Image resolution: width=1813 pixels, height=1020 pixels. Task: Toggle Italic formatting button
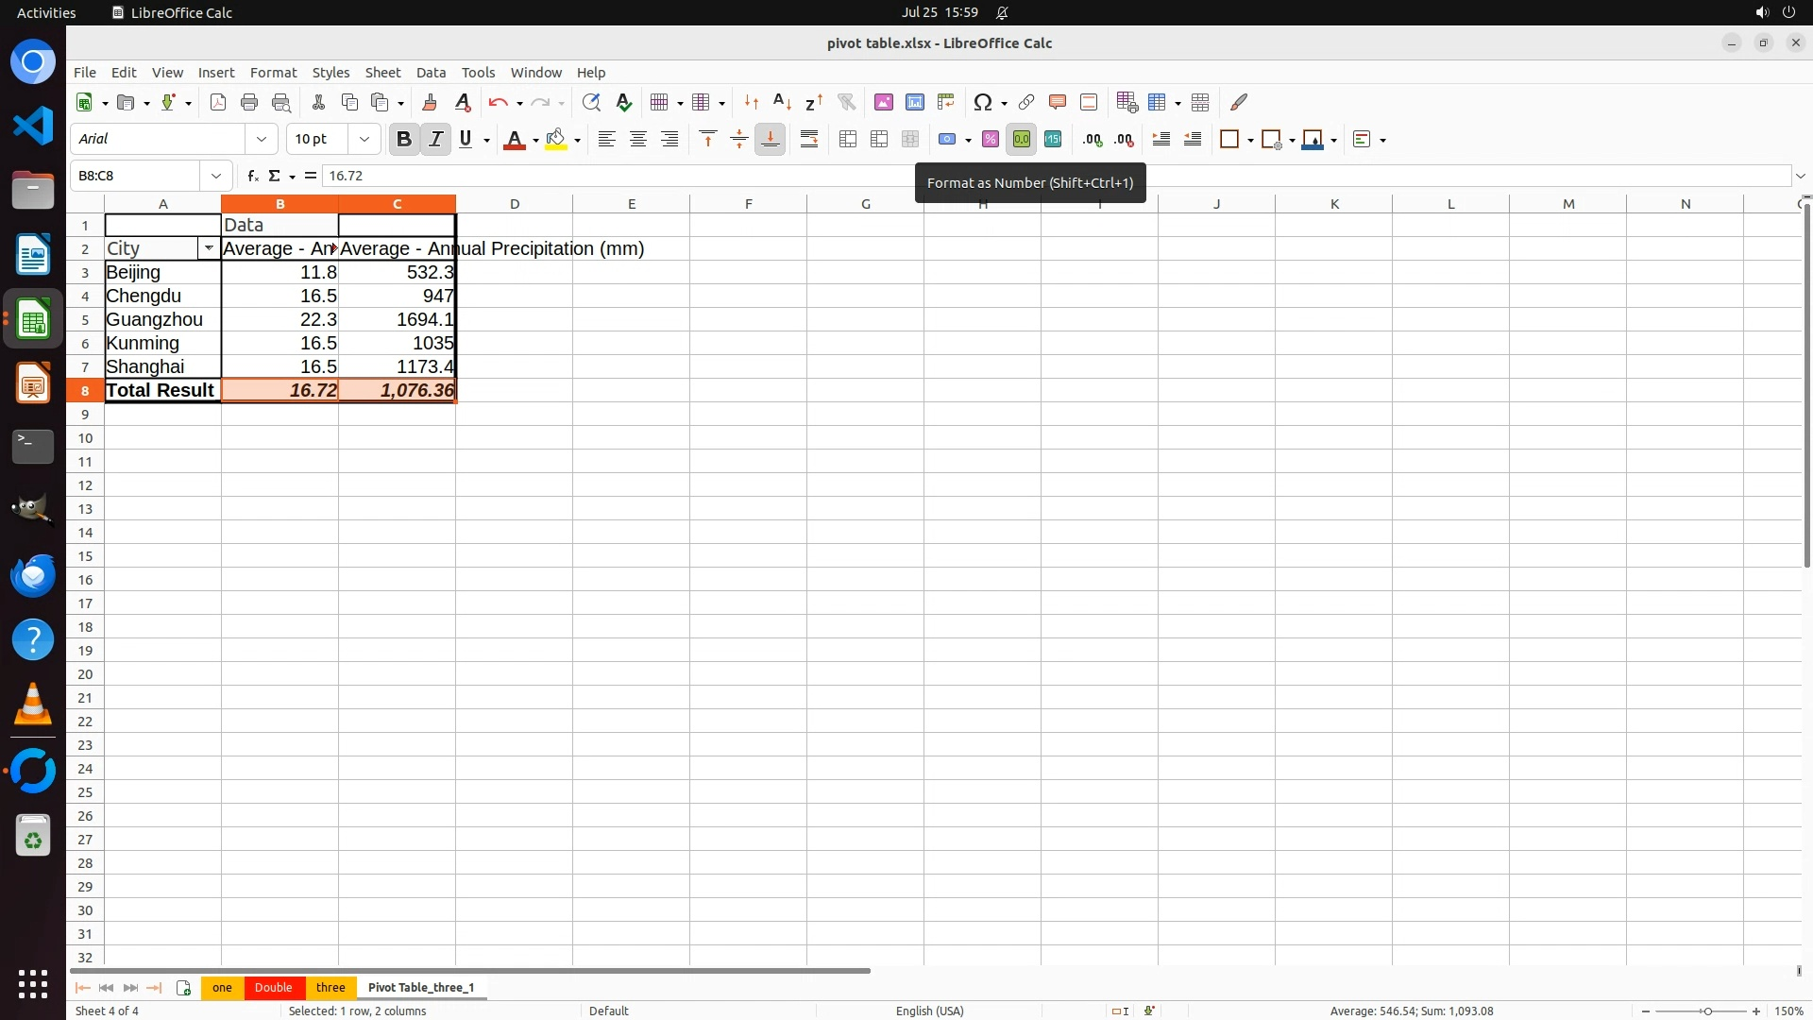pyautogui.click(x=435, y=140)
